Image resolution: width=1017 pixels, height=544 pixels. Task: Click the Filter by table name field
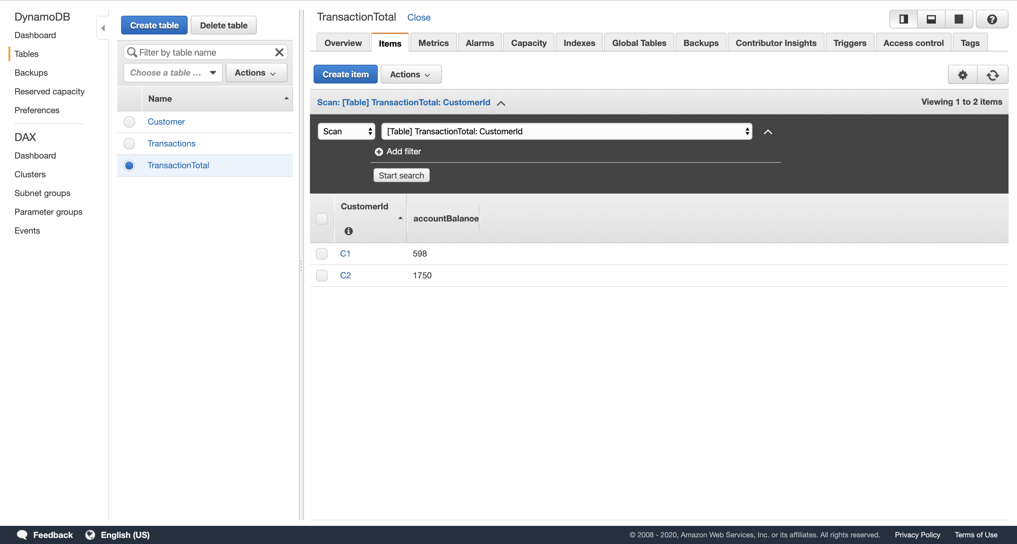tap(205, 53)
